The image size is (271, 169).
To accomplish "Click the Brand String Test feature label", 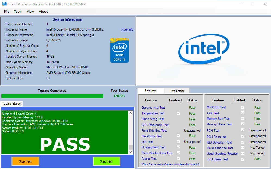I will [152, 119].
